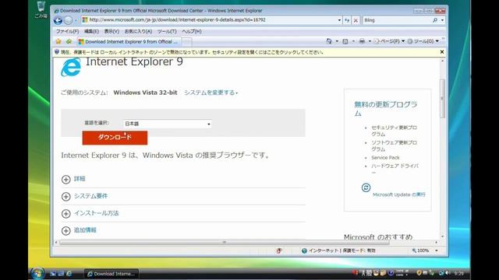This screenshot has height=280, width=499.
Task: Click the browser Forward button
Action: pos(68,20)
